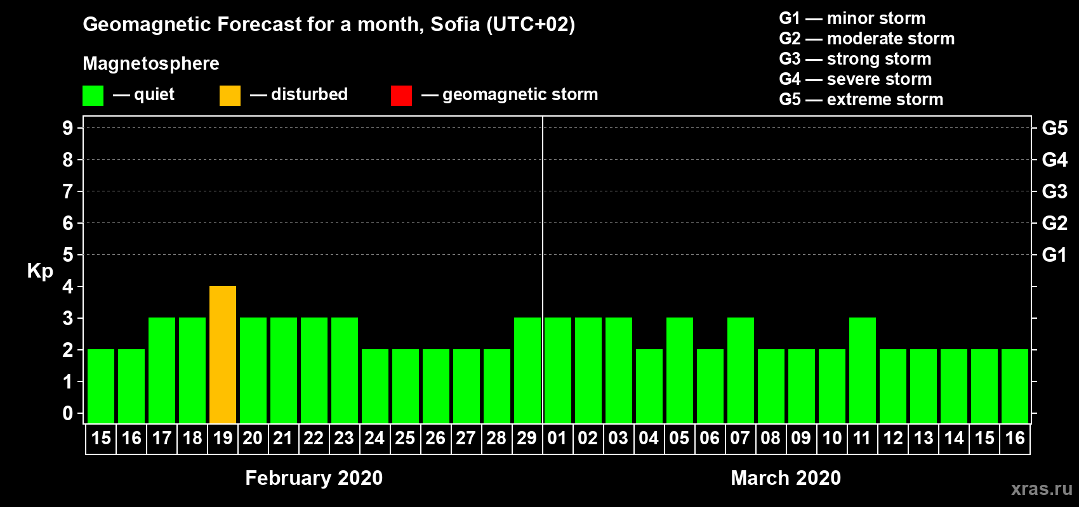
Task: Click the green quiet legend swatch
Action: (x=93, y=96)
